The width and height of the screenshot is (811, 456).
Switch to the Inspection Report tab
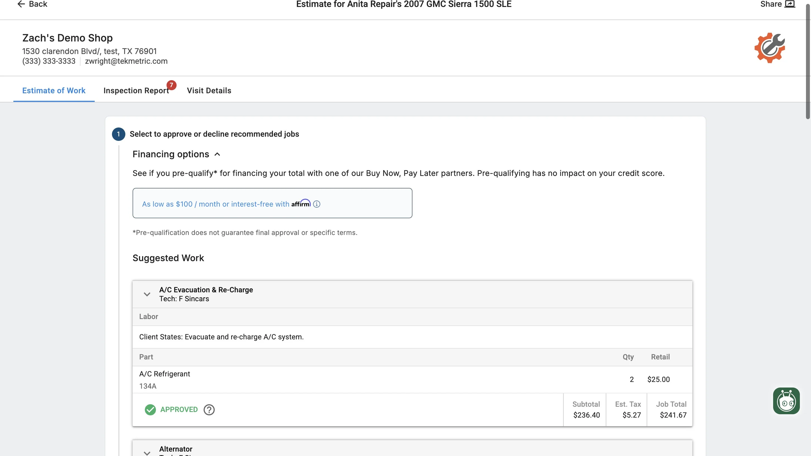136,91
